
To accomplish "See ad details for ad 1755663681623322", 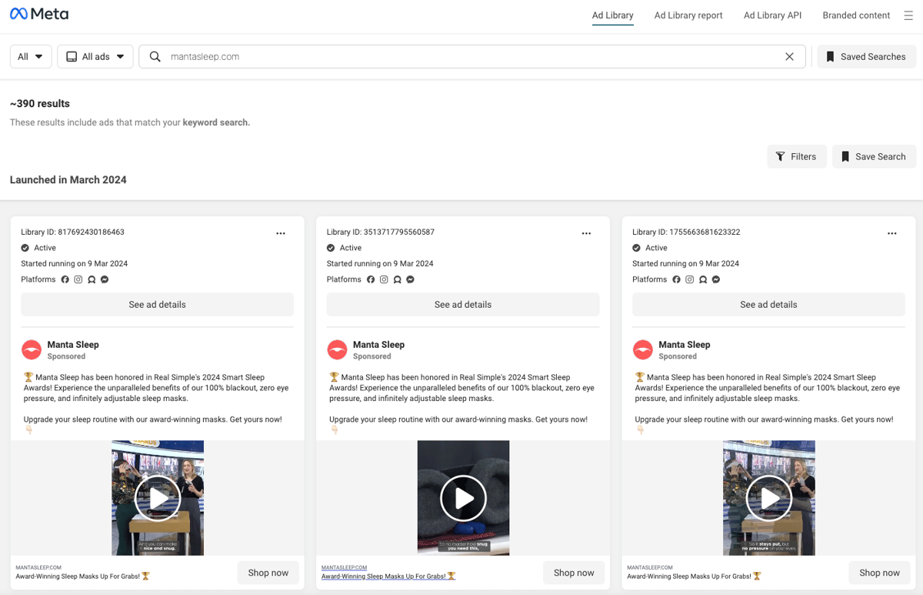I will coord(768,305).
